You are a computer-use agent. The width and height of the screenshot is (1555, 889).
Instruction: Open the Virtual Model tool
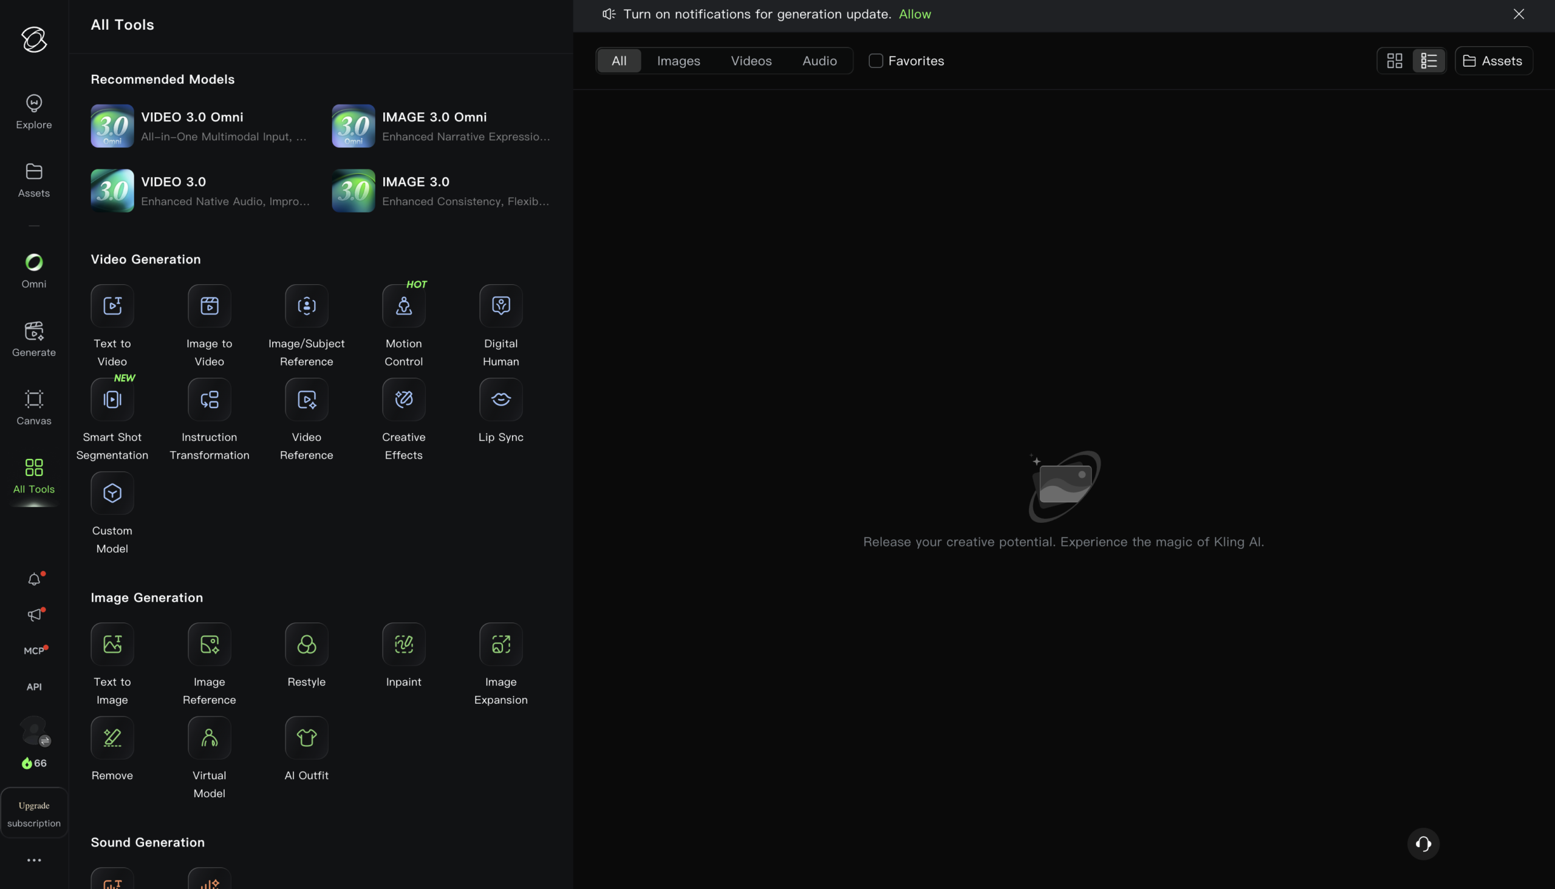[210, 758]
